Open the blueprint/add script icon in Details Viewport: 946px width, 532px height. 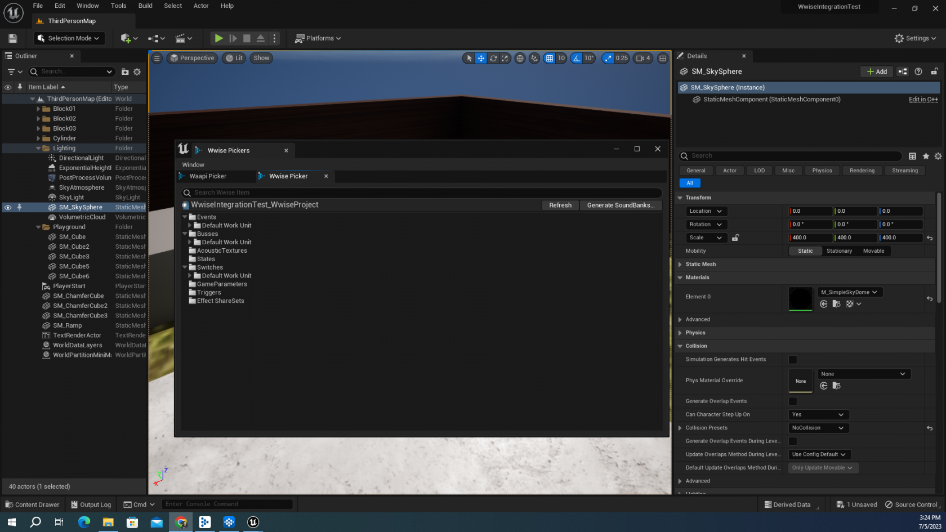coord(903,71)
